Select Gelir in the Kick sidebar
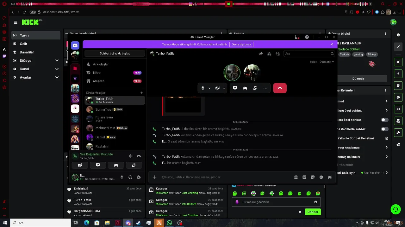Image resolution: width=405 pixels, height=227 pixels. 36,44
